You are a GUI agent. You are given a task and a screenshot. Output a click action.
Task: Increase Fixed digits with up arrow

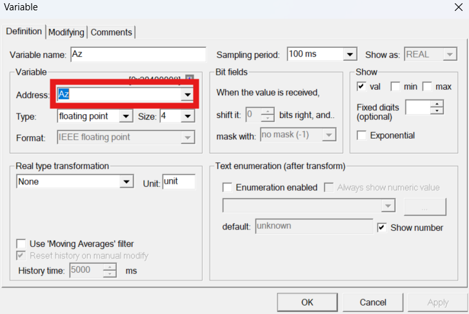click(x=437, y=104)
